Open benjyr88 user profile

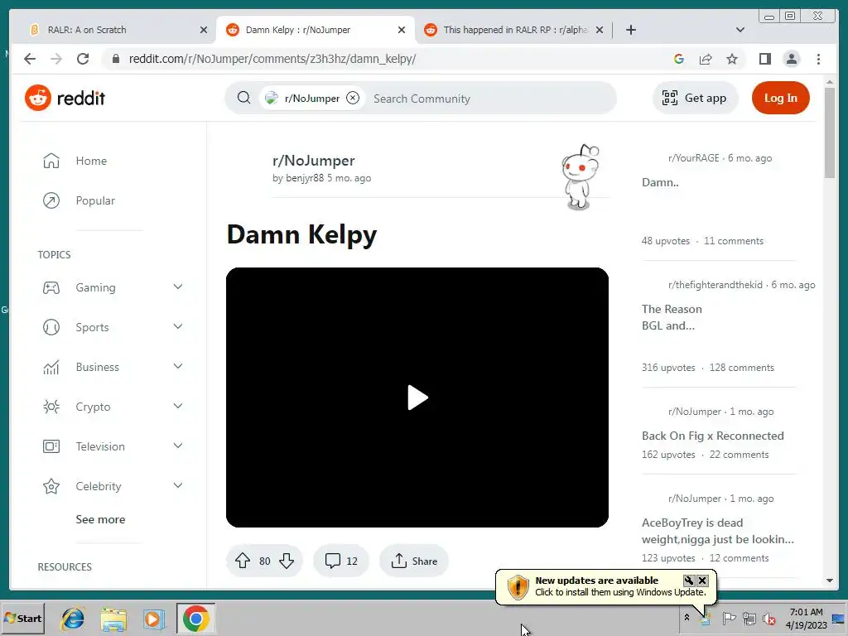[x=305, y=178]
